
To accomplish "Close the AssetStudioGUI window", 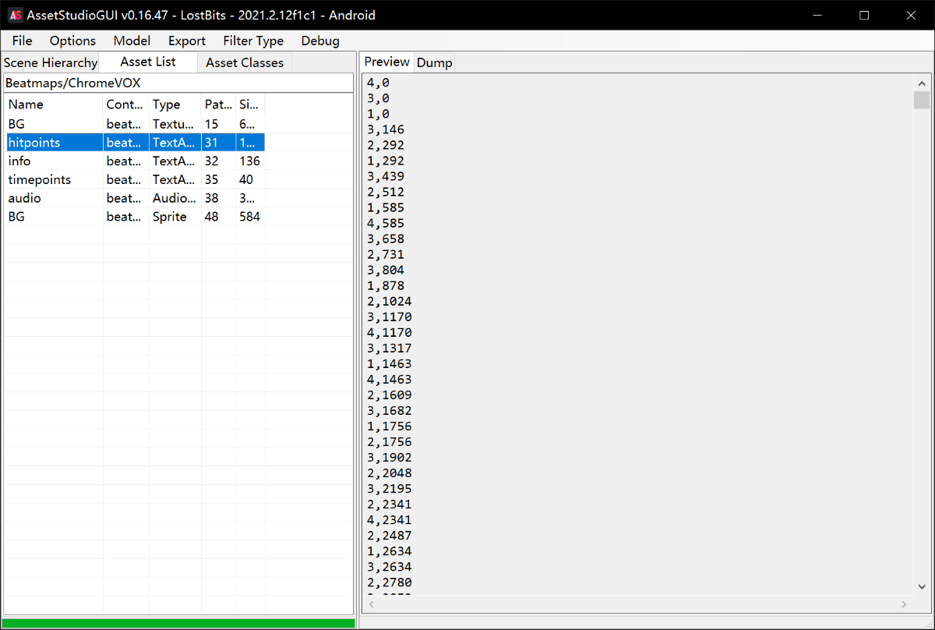I will (911, 15).
